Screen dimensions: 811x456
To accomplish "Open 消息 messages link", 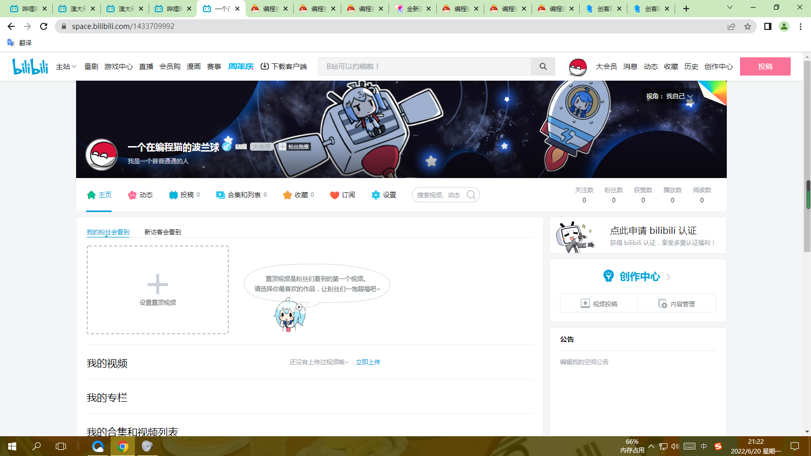I will point(630,66).
